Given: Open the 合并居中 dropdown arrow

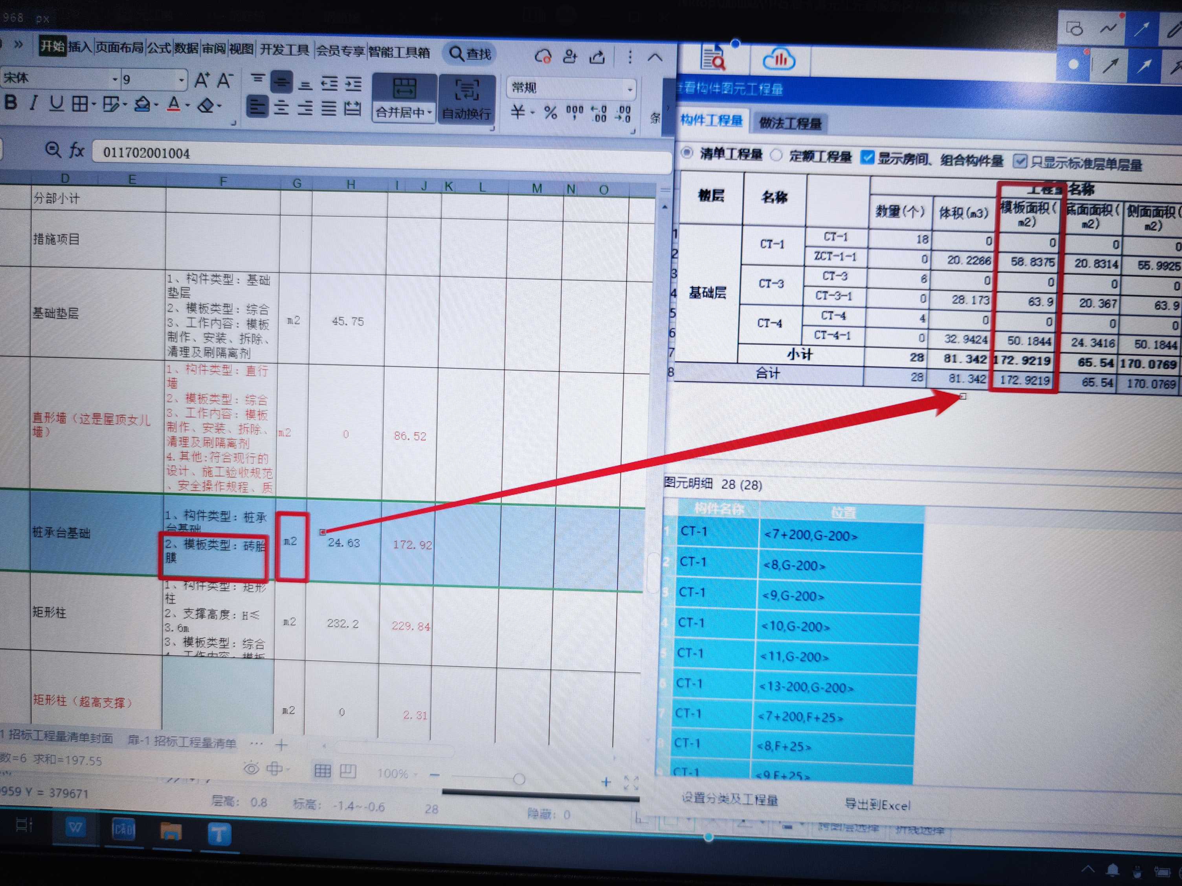Looking at the screenshot, I should pyautogui.click(x=429, y=112).
